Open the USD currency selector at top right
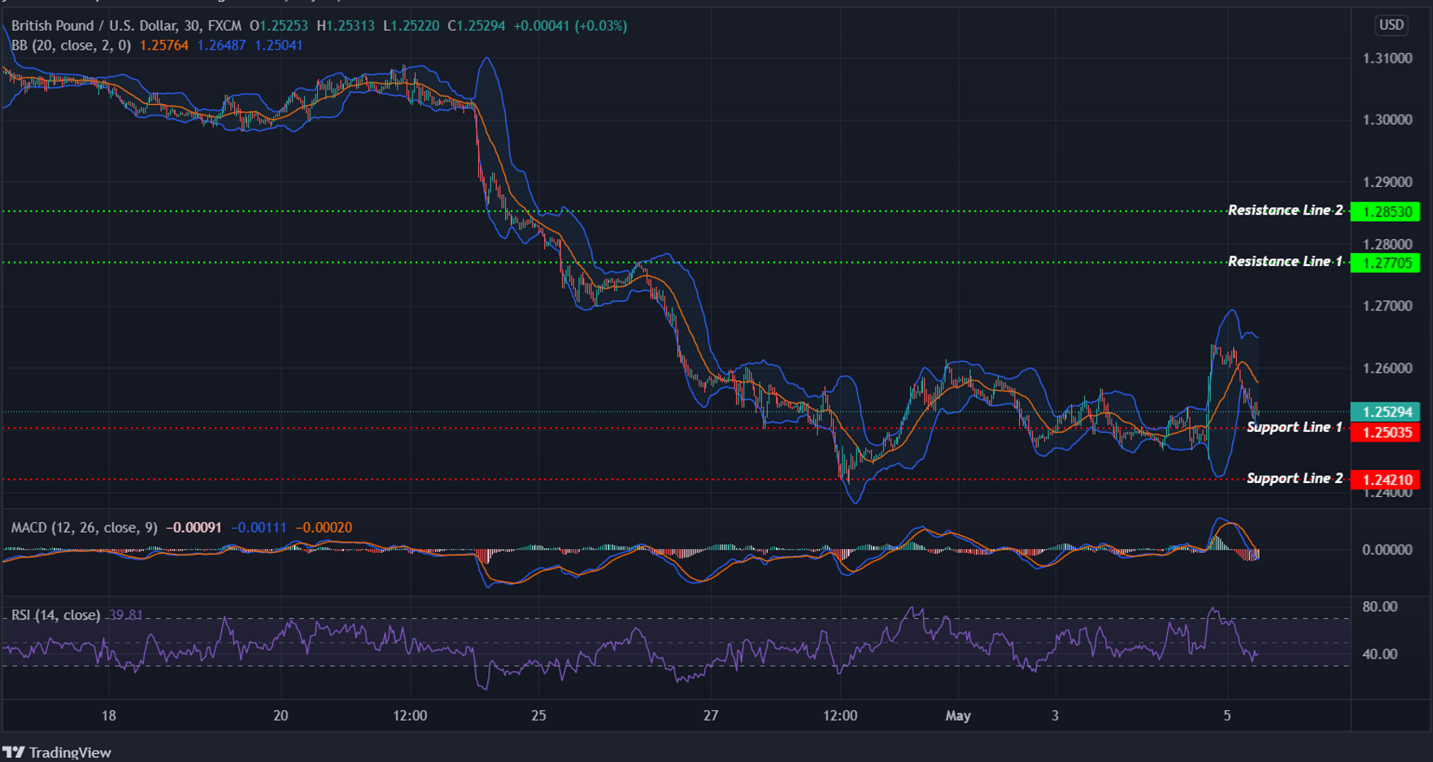This screenshot has width=1433, height=762. click(x=1391, y=25)
